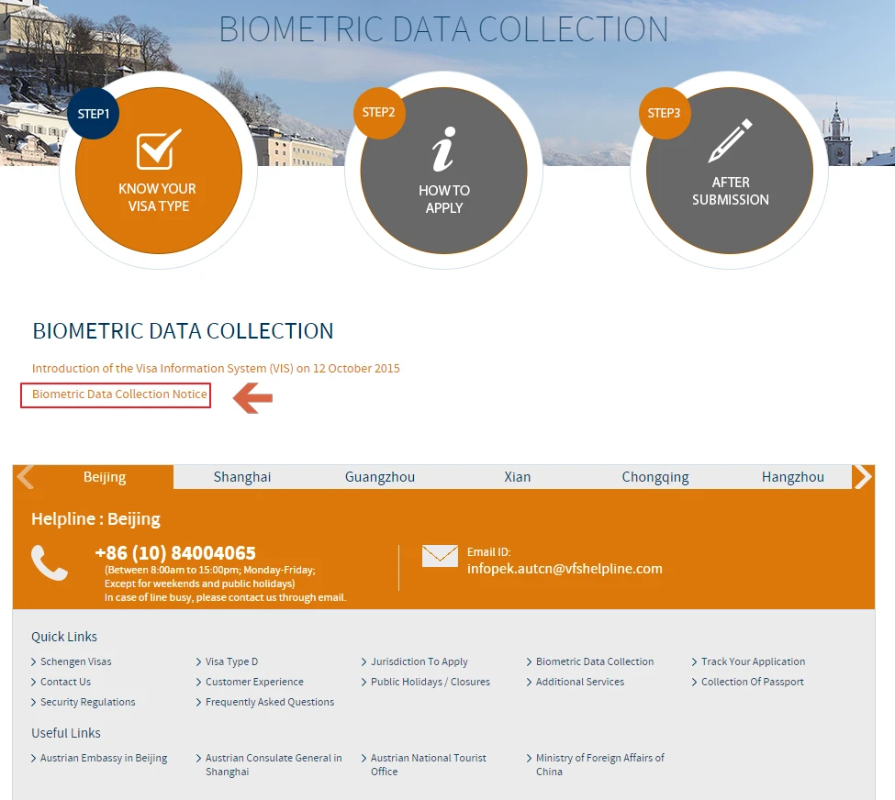Viewport: 895px width, 800px height.
Task: Click the Useful Links heading
Action: point(66,733)
